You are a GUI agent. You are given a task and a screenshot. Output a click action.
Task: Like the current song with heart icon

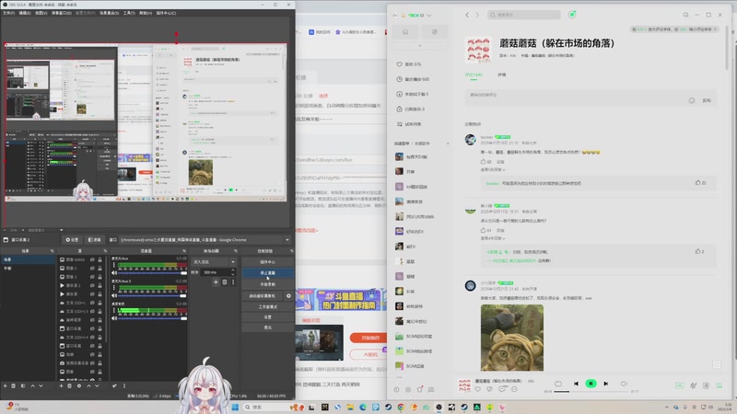click(478, 389)
